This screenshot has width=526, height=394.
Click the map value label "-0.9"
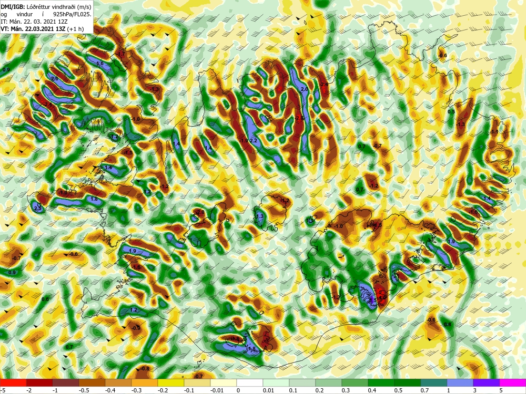click(136, 328)
